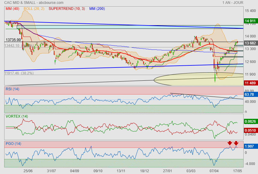Select the 18/12 date label
Screen dimensions: 258x174
[x=145, y=171]
